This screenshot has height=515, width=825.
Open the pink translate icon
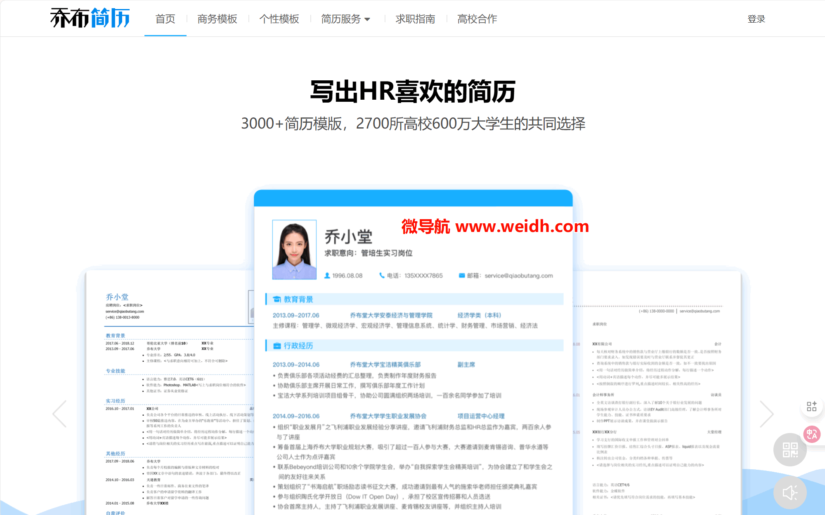pyautogui.click(x=812, y=434)
